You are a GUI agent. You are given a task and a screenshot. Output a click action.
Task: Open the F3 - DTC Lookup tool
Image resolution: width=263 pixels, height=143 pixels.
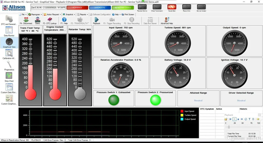[50, 20]
